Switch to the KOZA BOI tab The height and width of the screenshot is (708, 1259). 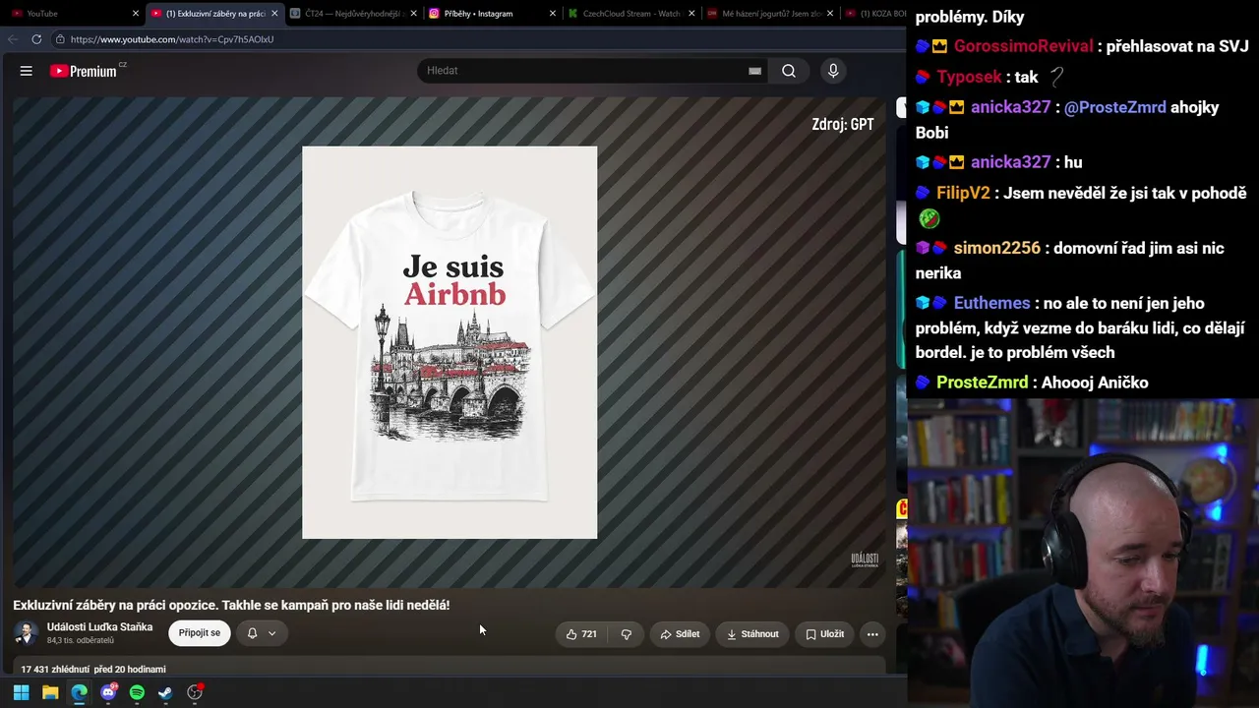click(x=875, y=14)
